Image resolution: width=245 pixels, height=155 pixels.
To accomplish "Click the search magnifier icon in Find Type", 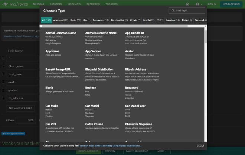I will 173,10.
